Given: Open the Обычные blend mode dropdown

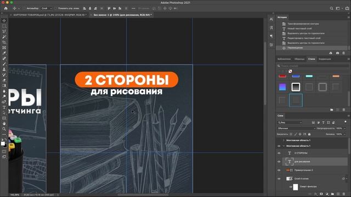Looking at the screenshot, I should [x=296, y=129].
